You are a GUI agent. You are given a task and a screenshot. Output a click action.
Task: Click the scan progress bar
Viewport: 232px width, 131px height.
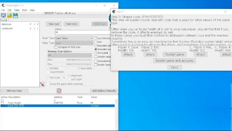(x=64, y=16)
